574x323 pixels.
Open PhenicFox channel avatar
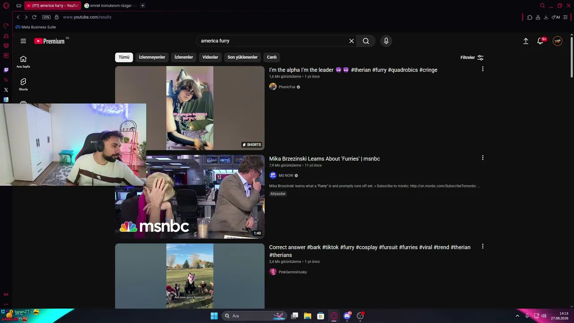tap(273, 87)
